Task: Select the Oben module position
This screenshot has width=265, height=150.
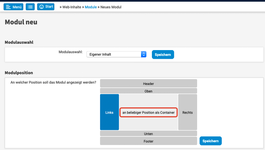Action: 148,91
